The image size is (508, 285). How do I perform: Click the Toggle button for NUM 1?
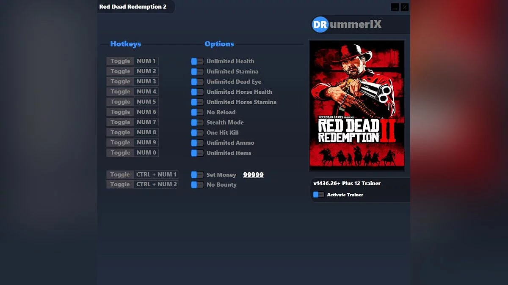120,61
